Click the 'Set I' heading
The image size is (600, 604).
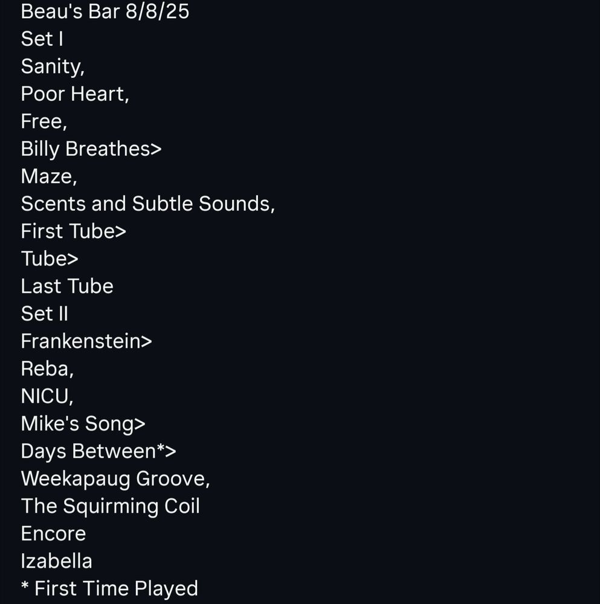[x=42, y=39]
